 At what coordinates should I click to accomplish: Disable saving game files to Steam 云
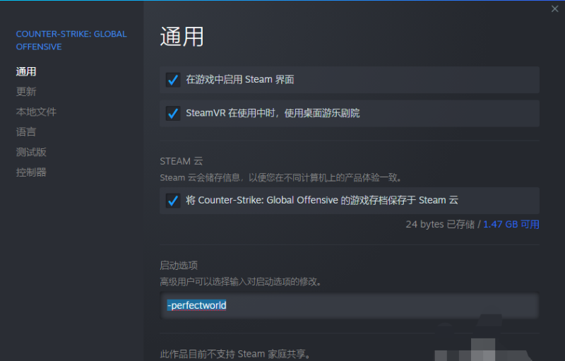[173, 201]
